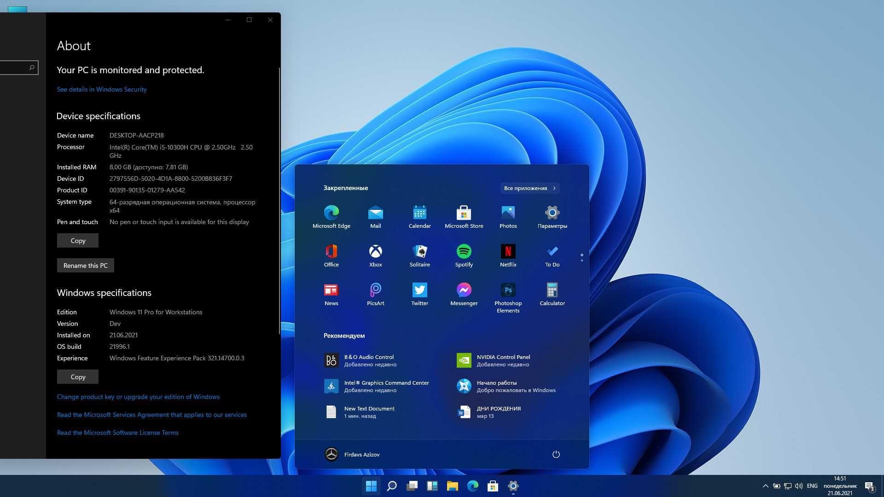884x497 pixels.
Task: Open Task View on taskbar
Action: click(412, 486)
